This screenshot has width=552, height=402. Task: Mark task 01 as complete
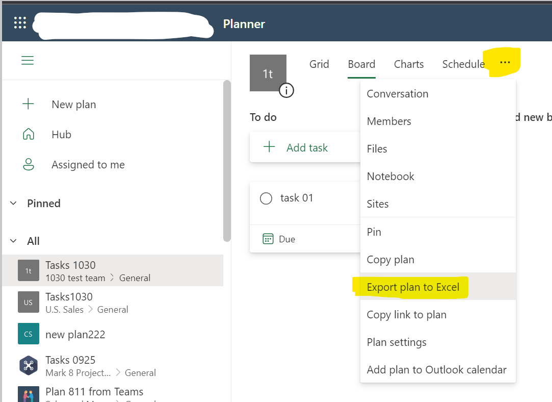266,198
